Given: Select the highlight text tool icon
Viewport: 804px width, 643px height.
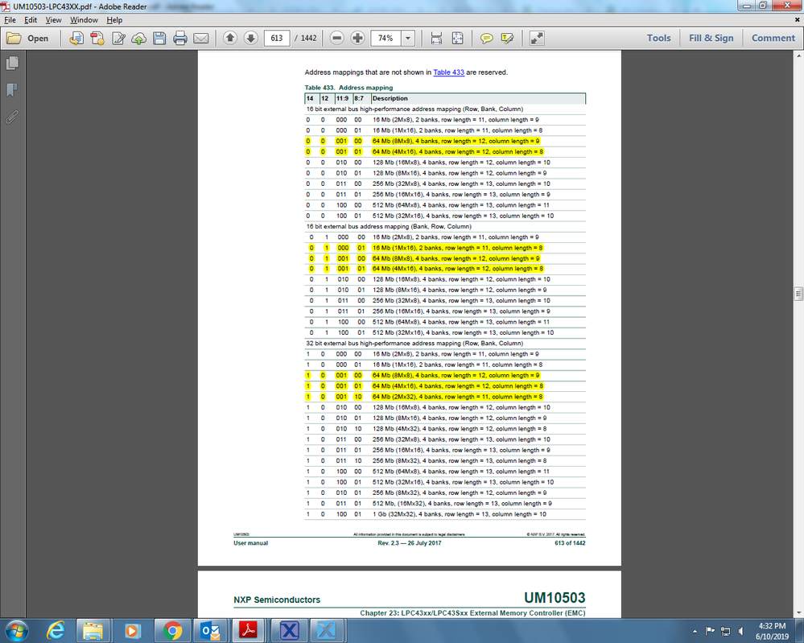Looking at the screenshot, I should coord(507,39).
